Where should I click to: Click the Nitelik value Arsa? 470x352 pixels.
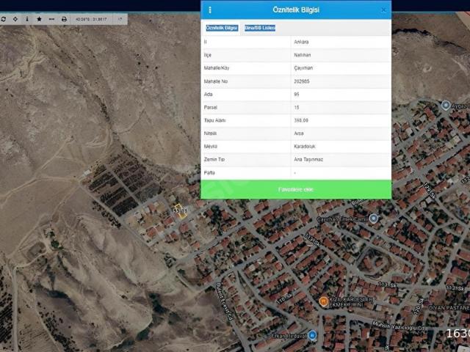point(299,133)
